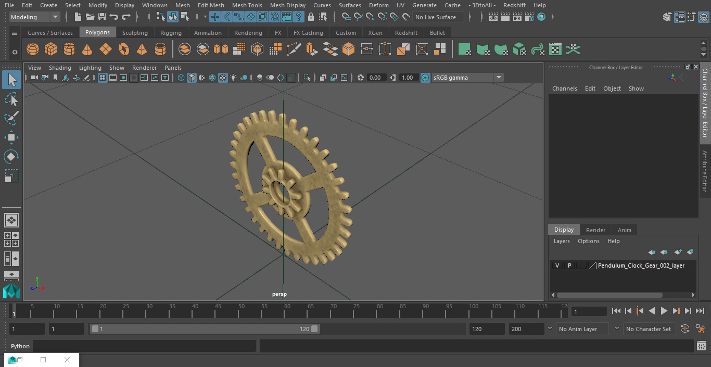Open the Mesh Tools menu
This screenshot has width=711, height=367.
point(247,5)
